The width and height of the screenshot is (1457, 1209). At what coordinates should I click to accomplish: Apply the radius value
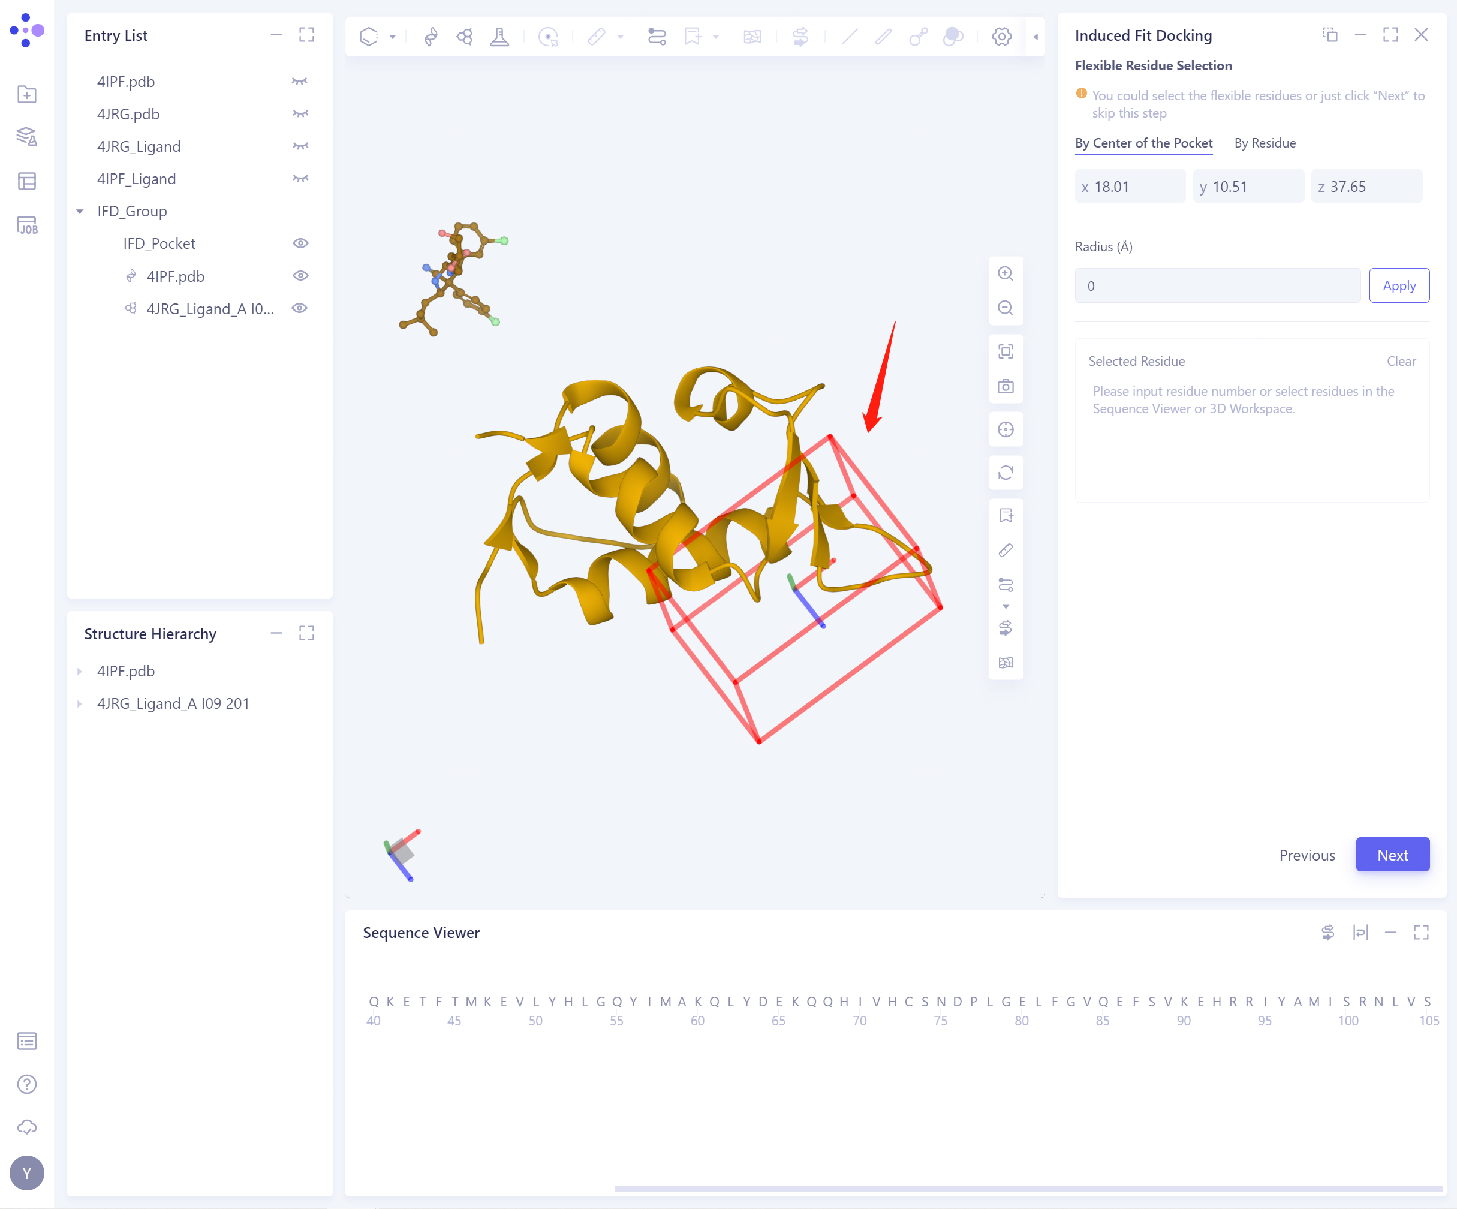[x=1399, y=285]
